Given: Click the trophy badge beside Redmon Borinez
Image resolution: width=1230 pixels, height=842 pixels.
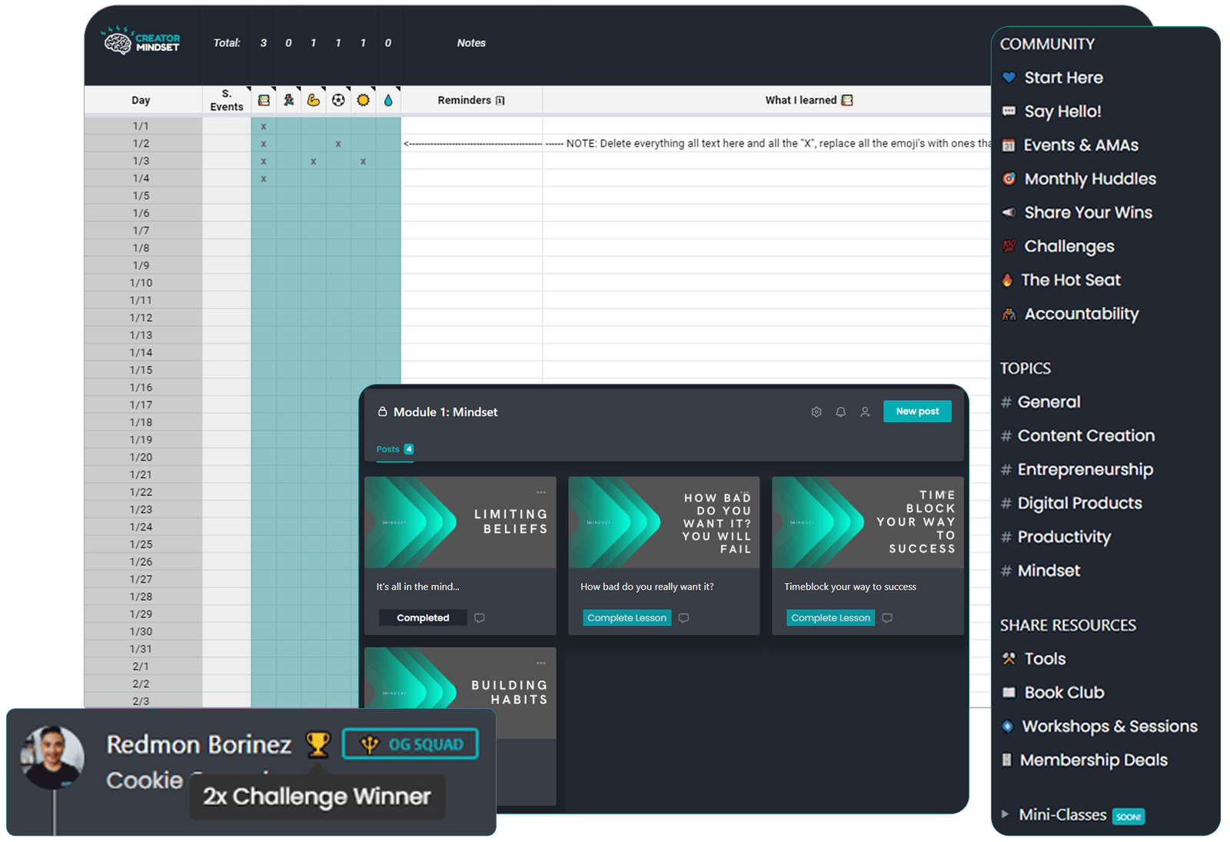Looking at the screenshot, I should coord(317,744).
